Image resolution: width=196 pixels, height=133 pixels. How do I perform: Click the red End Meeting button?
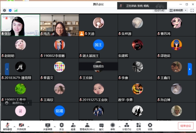point(186,126)
